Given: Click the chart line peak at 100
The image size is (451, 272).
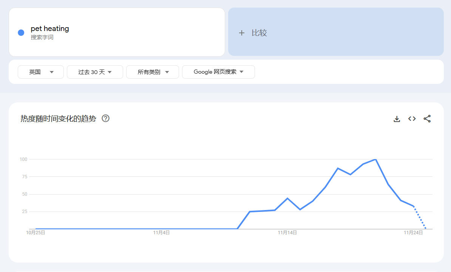Looking at the screenshot, I should click(x=375, y=159).
